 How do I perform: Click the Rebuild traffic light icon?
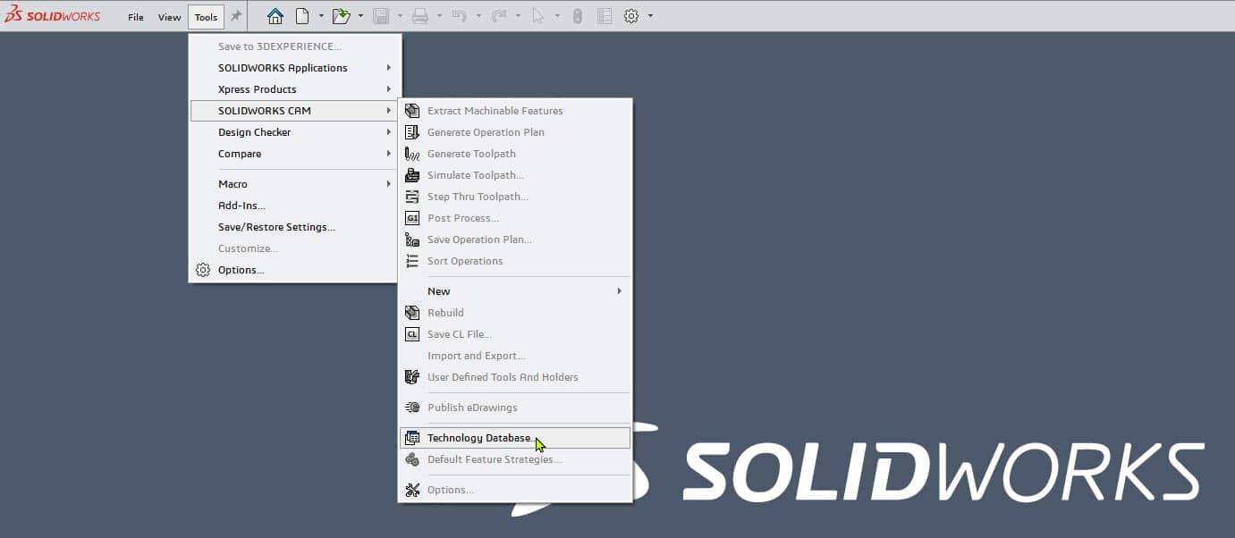(x=578, y=16)
